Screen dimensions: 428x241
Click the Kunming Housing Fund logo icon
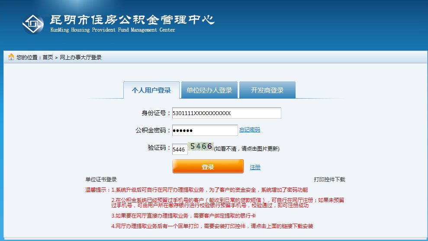coord(33,24)
